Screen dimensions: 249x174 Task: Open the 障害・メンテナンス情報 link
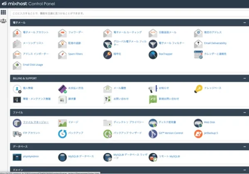pyautogui.click(x=37, y=99)
